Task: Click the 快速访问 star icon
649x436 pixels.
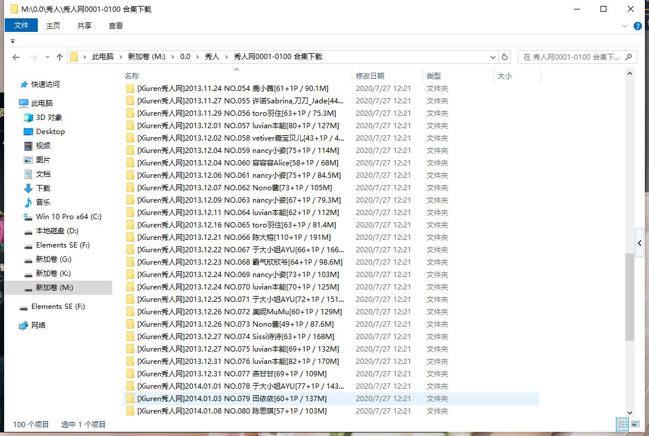Action: pyautogui.click(x=24, y=85)
